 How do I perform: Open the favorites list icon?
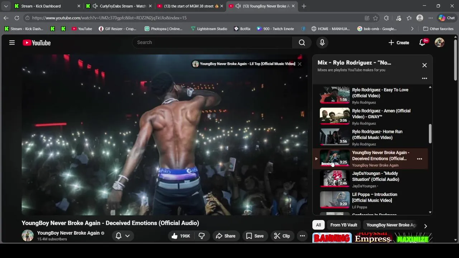409,18
